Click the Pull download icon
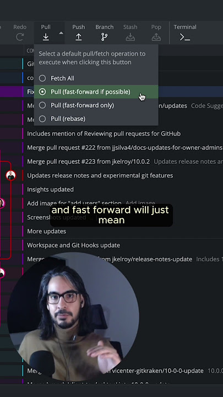 46,37
